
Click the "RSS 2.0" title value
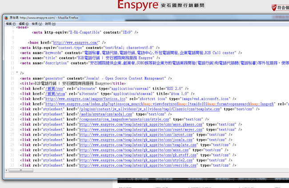tap(175, 88)
